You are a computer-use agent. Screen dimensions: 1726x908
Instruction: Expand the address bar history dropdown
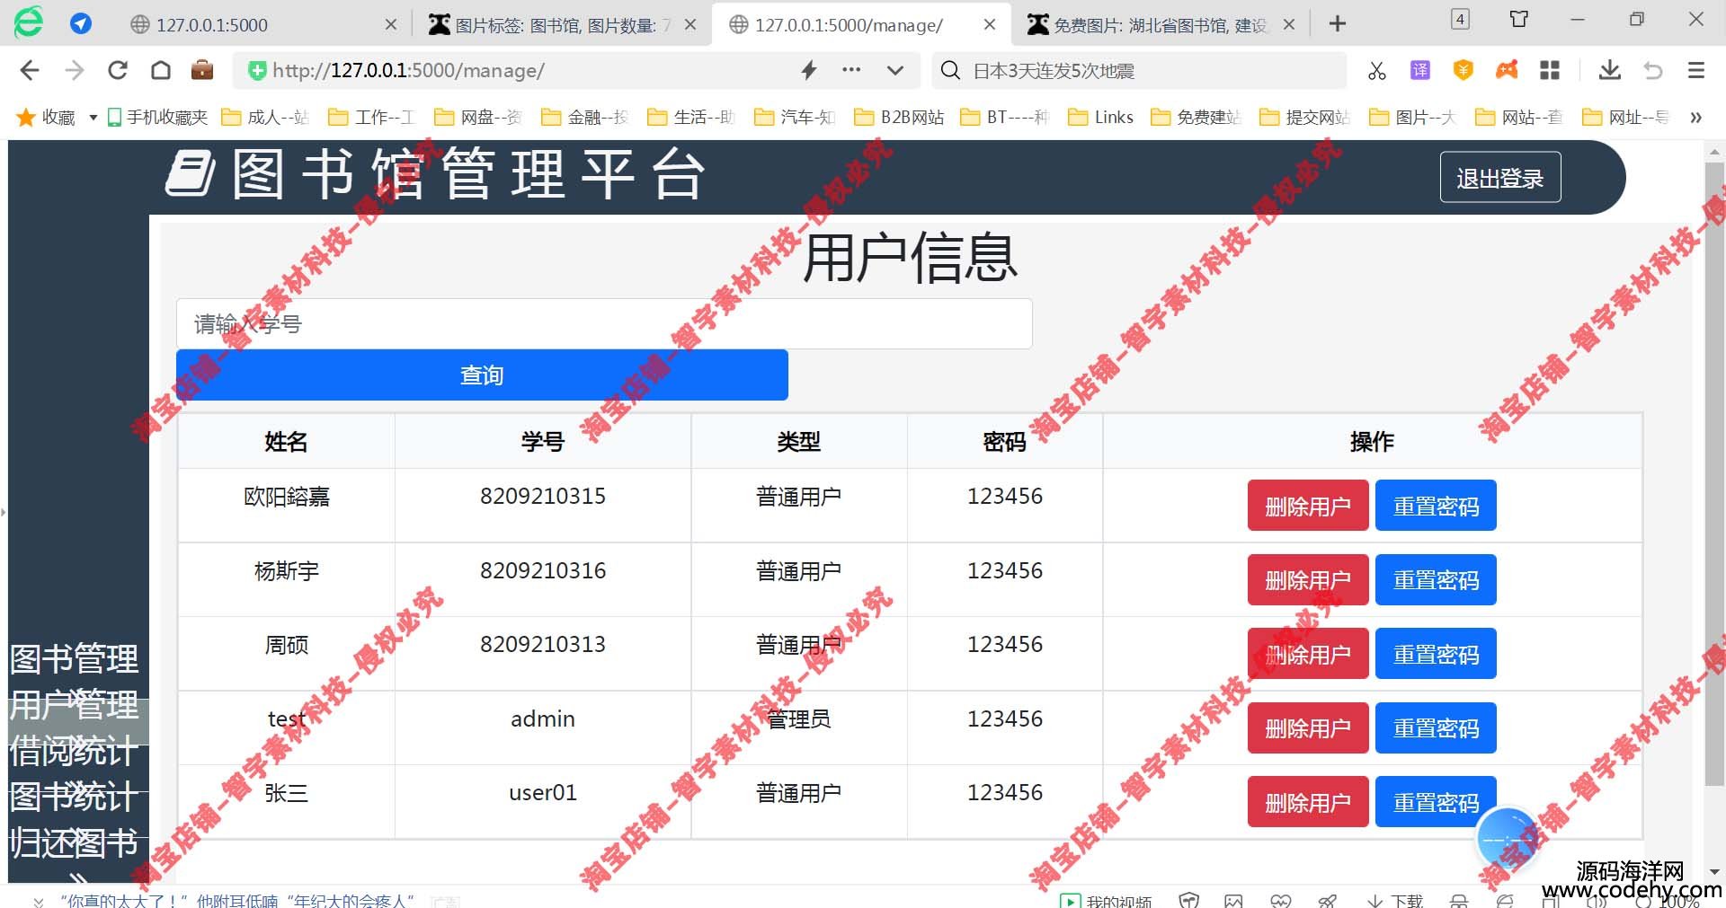[894, 70]
